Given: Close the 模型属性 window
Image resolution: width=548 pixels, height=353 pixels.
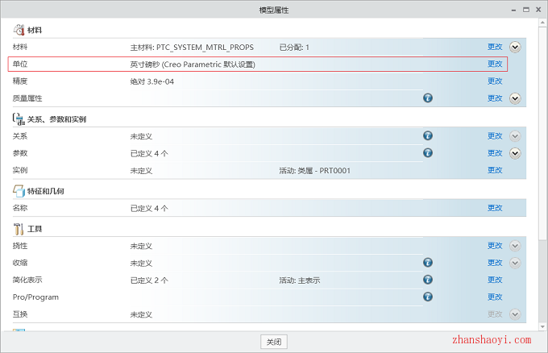Looking at the screenshot, I should coord(538,10).
